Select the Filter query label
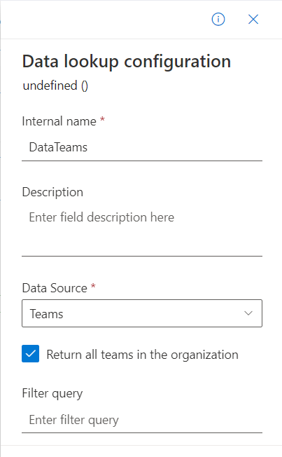The image size is (282, 457). pos(52,393)
